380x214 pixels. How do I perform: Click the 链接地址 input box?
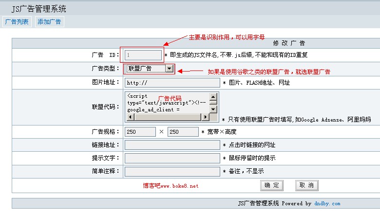(x=172, y=145)
